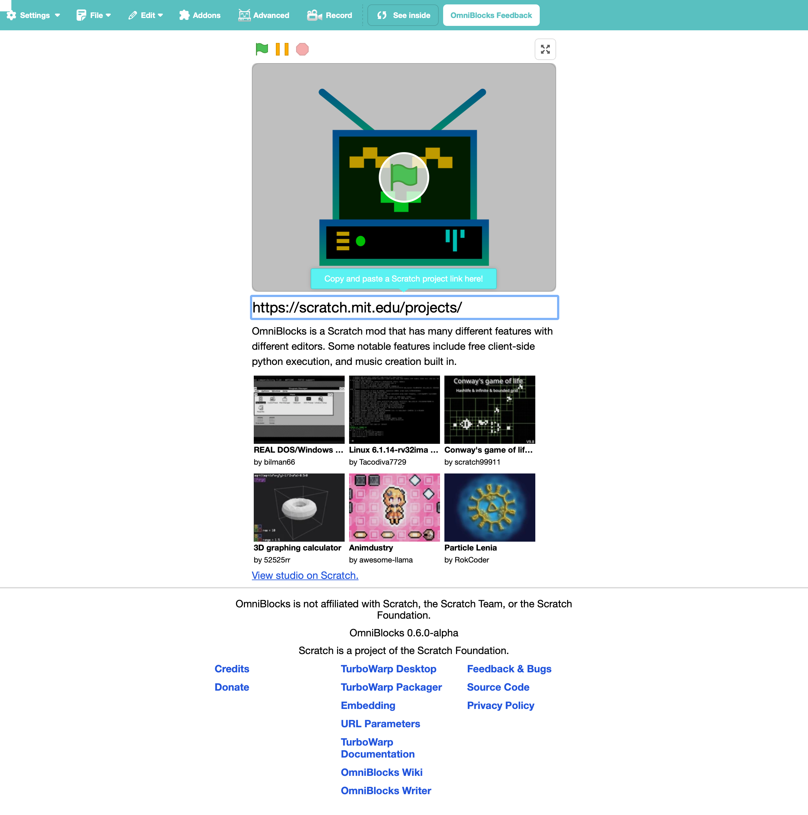Open the Credits footer link
Screen dimensions: 808x815
(232, 669)
